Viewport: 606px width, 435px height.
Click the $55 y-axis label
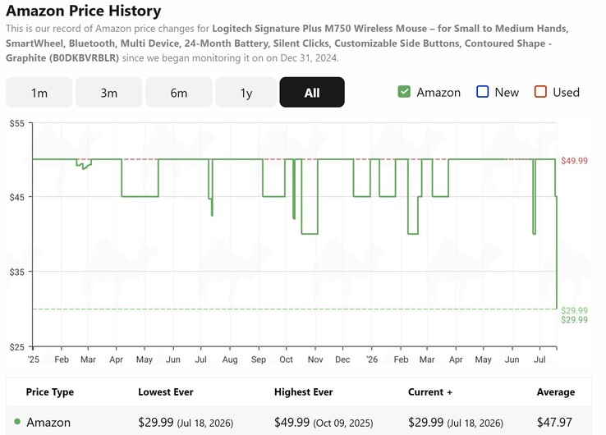tap(16, 124)
